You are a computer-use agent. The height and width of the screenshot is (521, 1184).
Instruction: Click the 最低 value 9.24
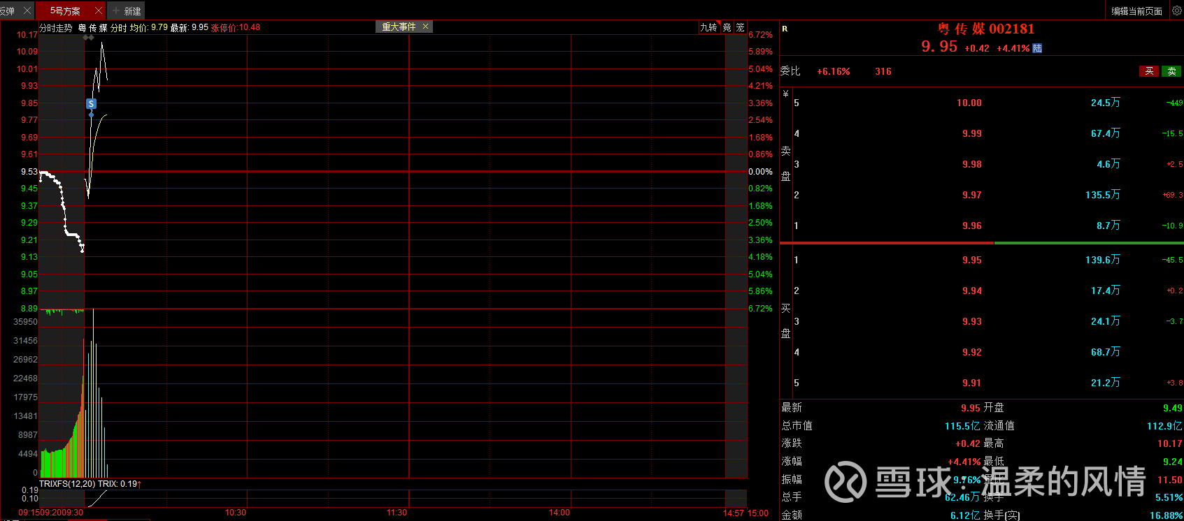click(1172, 462)
